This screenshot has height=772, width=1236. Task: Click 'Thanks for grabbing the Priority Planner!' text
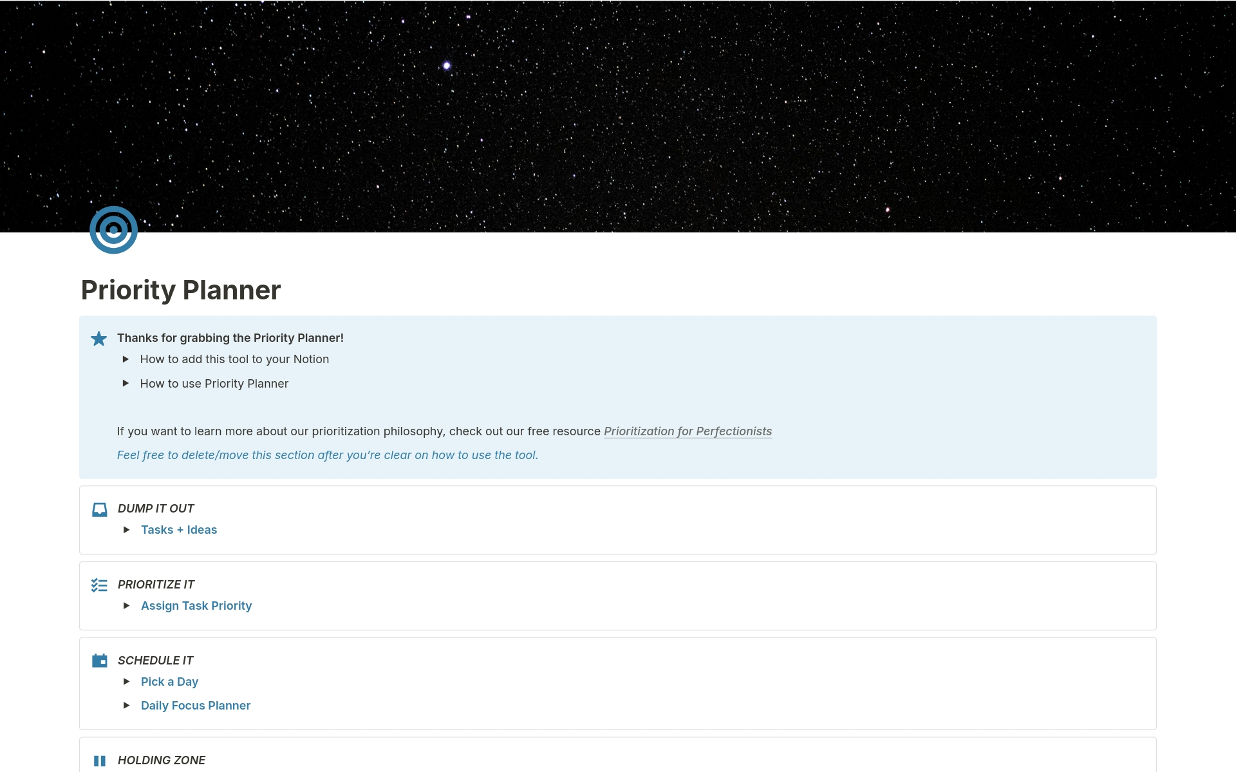(230, 338)
